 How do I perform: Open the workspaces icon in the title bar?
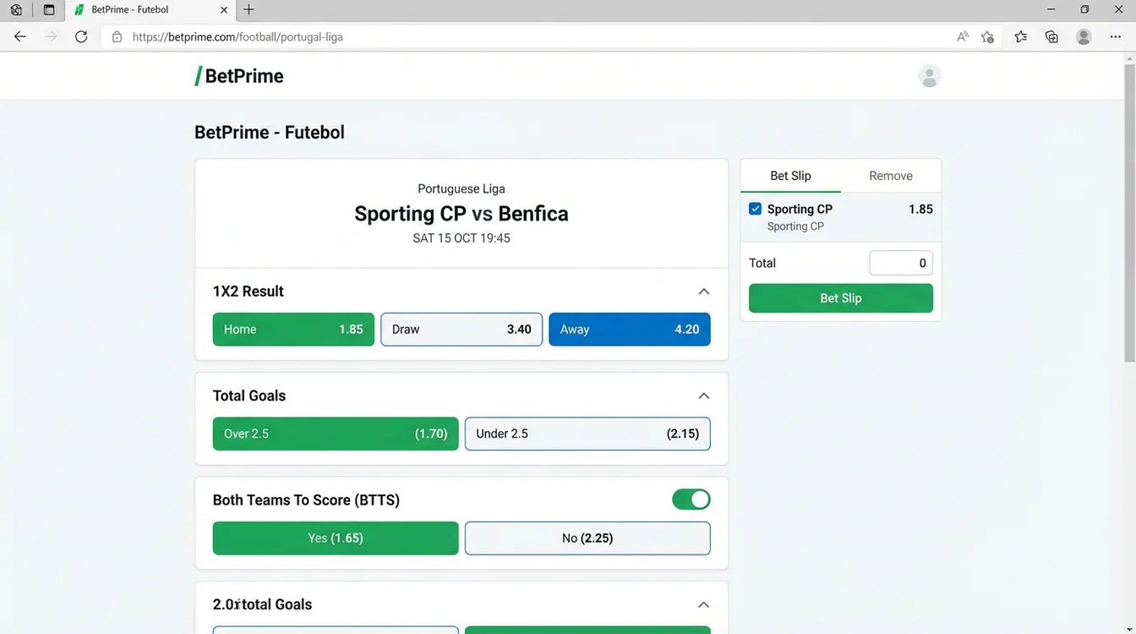coord(16,10)
